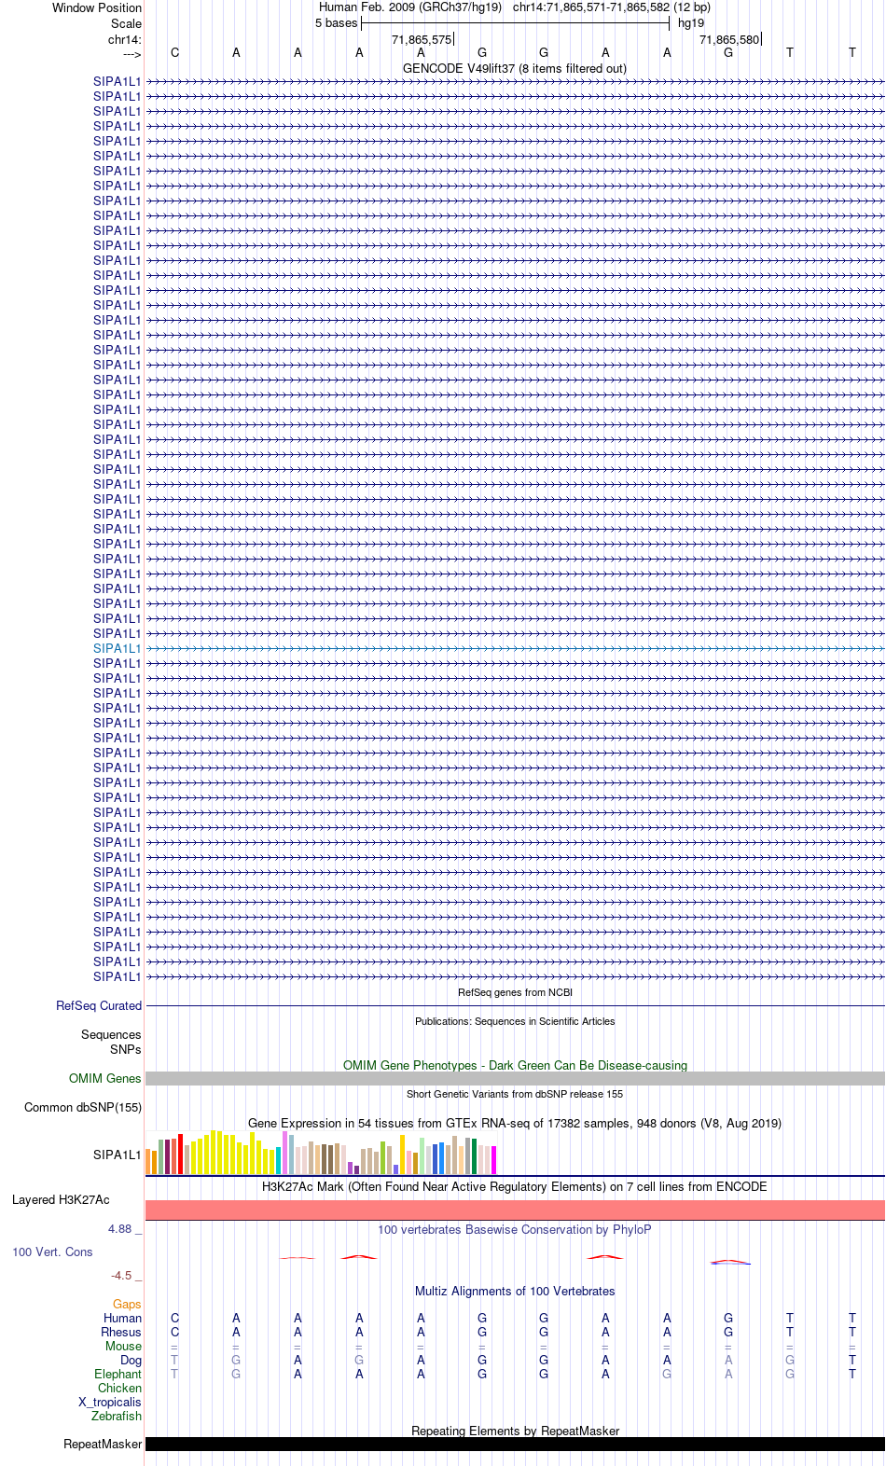Click the 71,865,580 coordinate marker
Screen dimensions: 886x1466
tap(729, 39)
